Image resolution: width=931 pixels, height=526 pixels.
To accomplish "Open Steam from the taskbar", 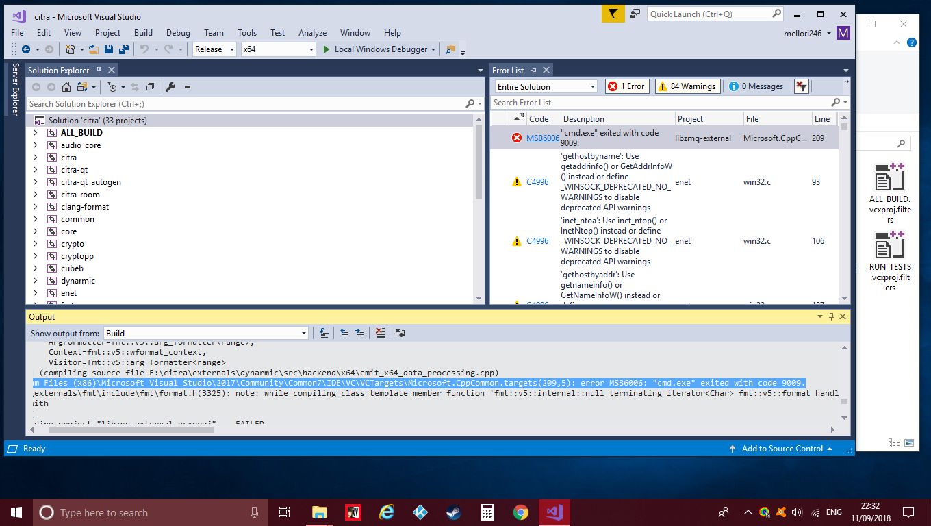I will pyautogui.click(x=454, y=512).
